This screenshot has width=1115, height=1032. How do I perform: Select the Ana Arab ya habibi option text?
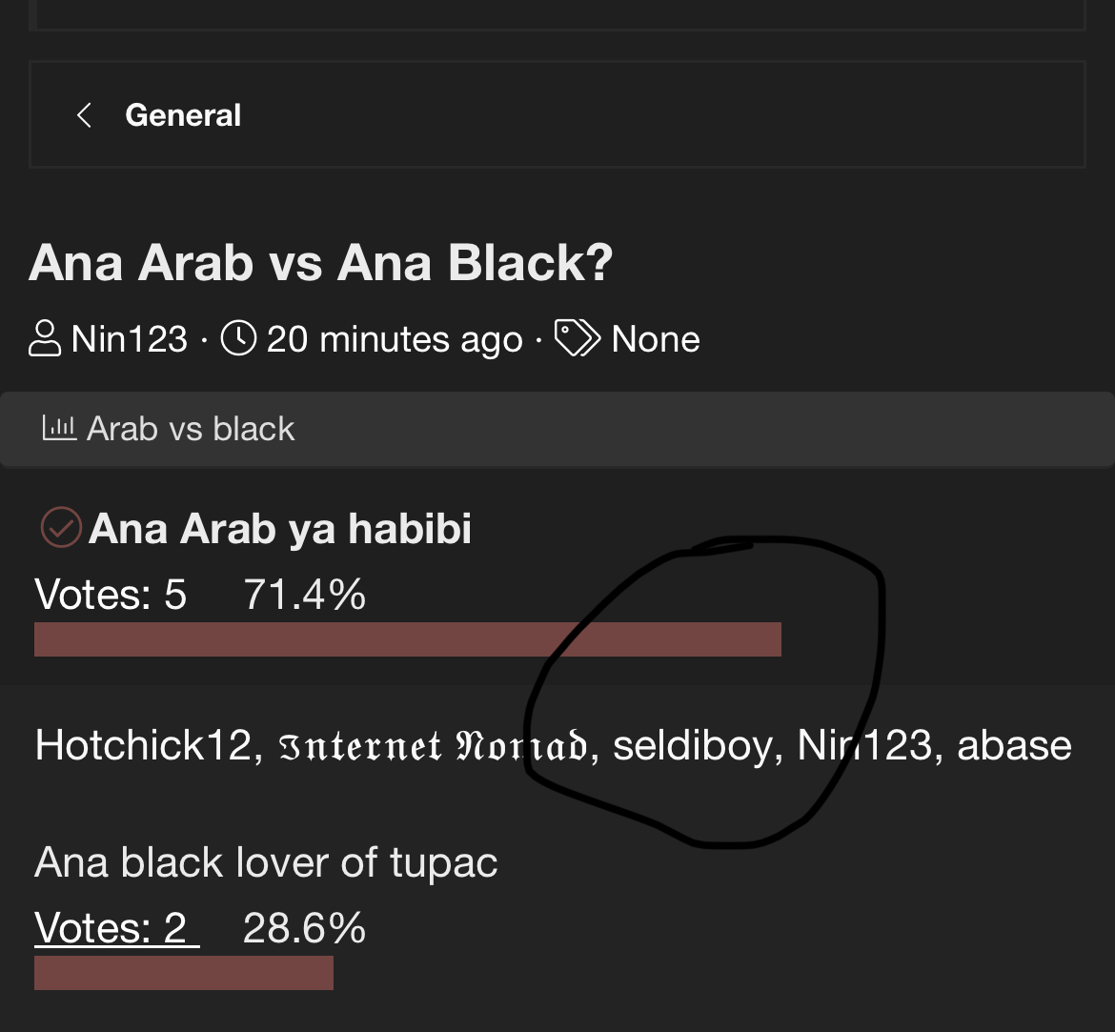(279, 529)
